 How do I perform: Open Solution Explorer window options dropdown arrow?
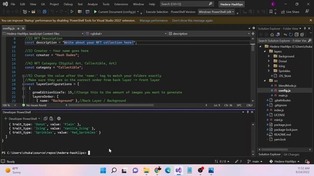[300, 28]
